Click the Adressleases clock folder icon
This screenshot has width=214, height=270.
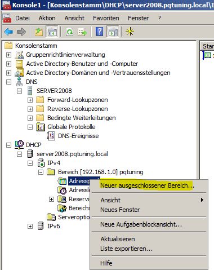tap(62, 190)
